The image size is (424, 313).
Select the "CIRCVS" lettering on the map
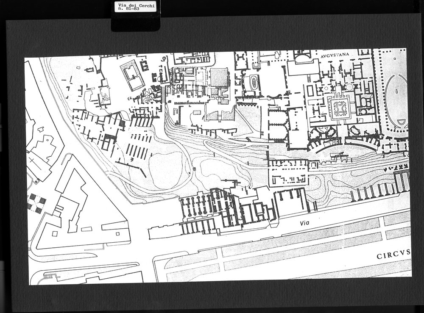click(394, 255)
